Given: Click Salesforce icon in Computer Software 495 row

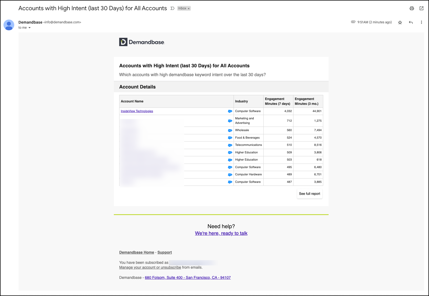Looking at the screenshot, I should (230, 167).
